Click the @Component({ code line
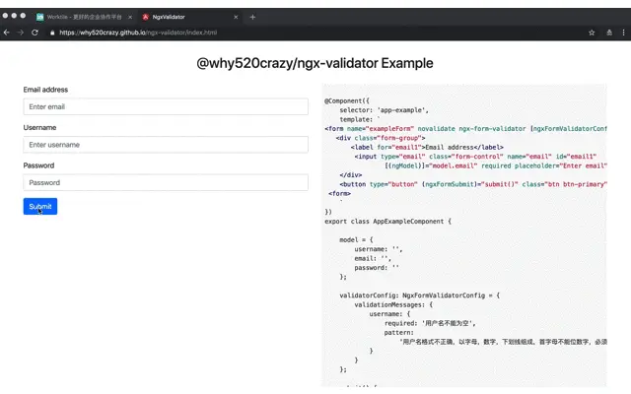Image resolution: width=631 pixels, height=394 pixels. (347, 100)
